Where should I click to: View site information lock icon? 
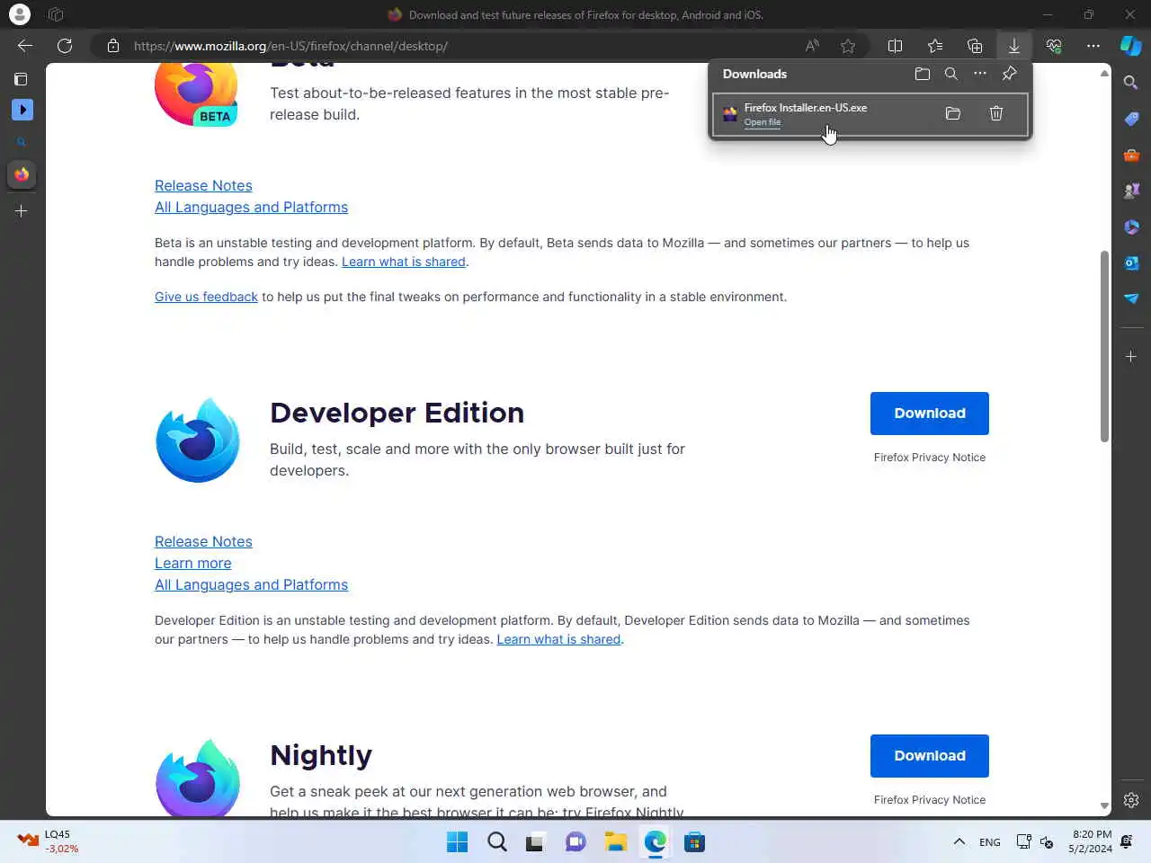pyautogui.click(x=113, y=46)
